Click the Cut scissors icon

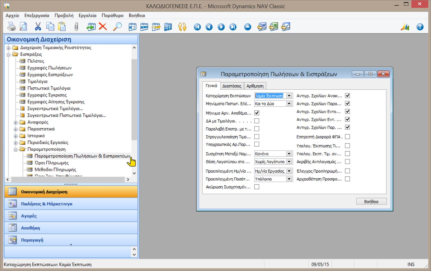point(38,27)
